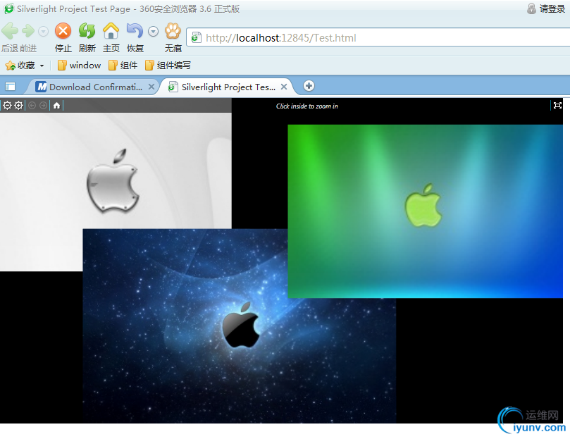Click the 360 browser logo in title bar
This screenshot has height=439, width=570.
8,8
